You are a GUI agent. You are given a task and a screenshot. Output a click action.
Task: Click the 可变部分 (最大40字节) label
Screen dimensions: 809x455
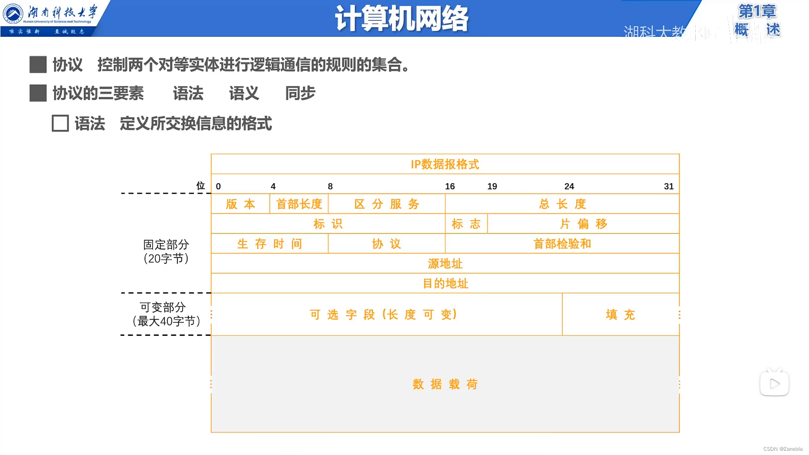click(166, 314)
